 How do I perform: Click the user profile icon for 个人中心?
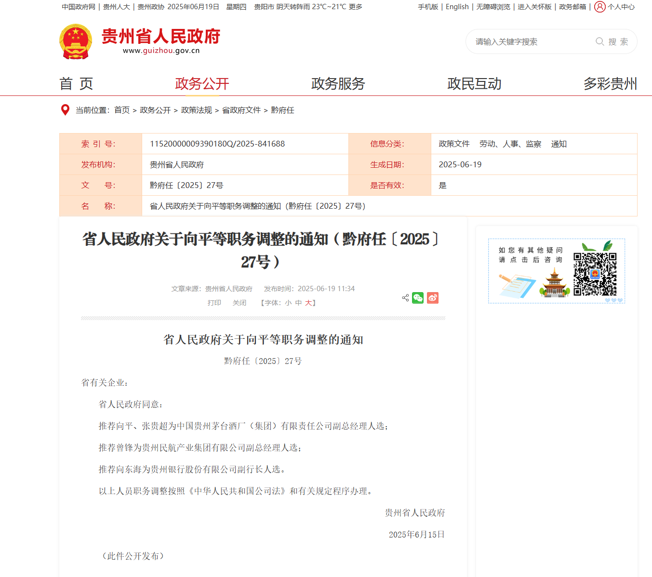coord(599,7)
